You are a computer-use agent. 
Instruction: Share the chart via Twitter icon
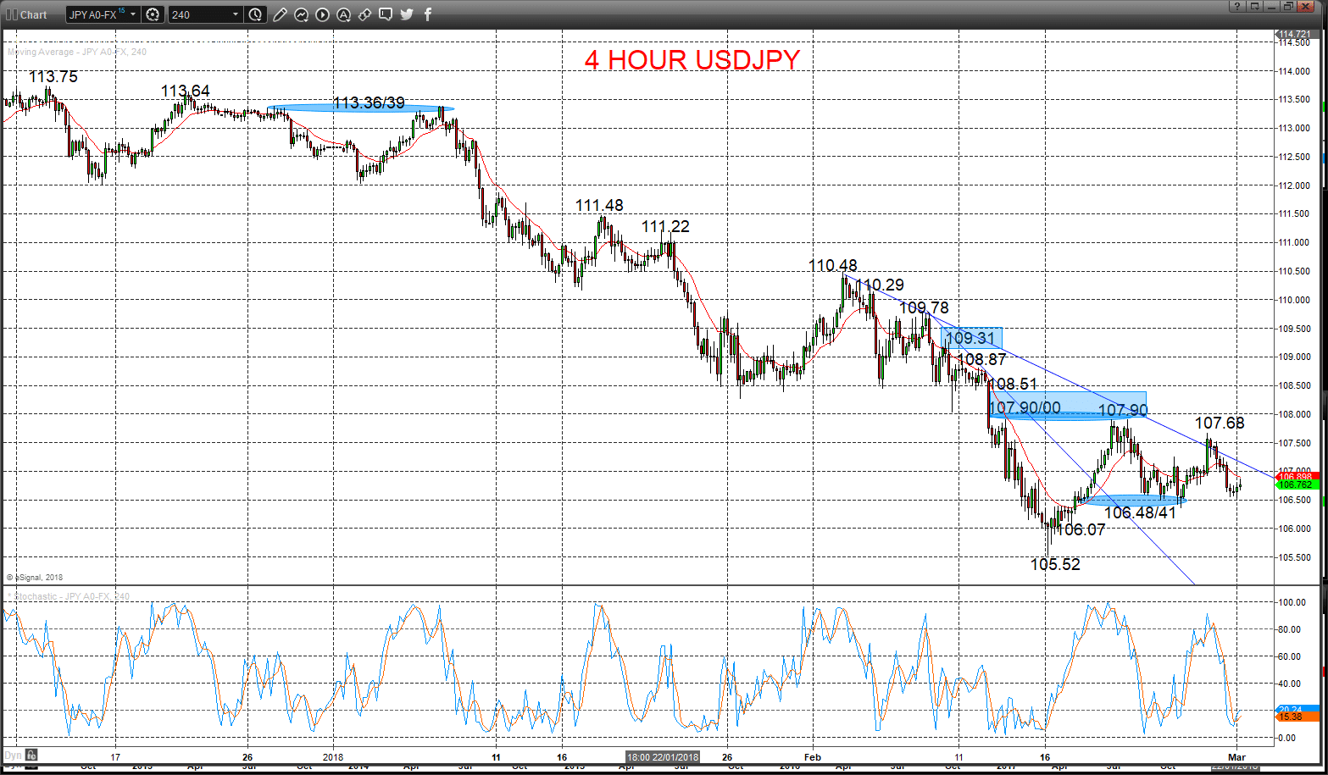407,14
